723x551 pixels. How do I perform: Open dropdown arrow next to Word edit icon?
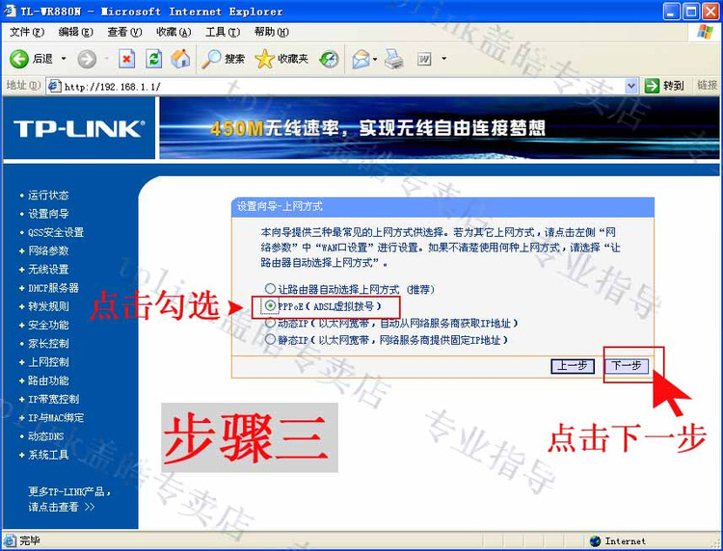coord(444,59)
